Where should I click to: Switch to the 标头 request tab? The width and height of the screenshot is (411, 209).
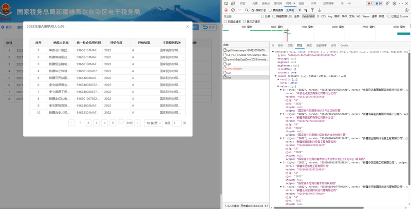pyautogui.click(x=281, y=46)
